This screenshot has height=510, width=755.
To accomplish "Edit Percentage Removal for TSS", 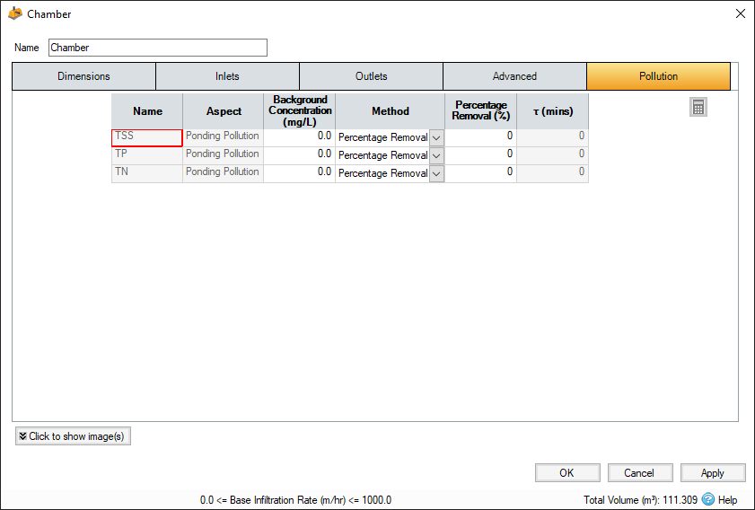I will pos(480,137).
